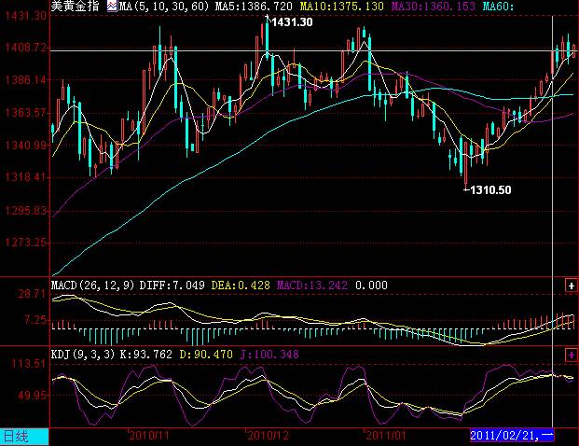Click the 1295.83 price axis label
The width and height of the screenshot is (579, 446).
coord(26,211)
